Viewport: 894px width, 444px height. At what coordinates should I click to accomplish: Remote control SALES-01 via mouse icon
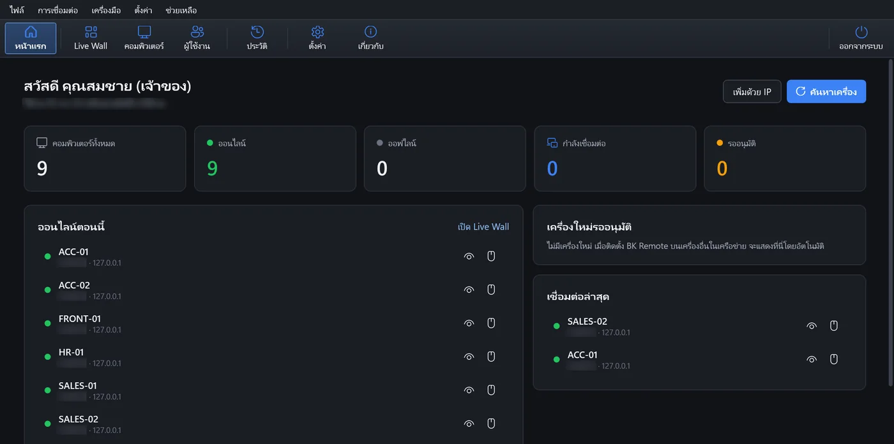[x=491, y=390]
